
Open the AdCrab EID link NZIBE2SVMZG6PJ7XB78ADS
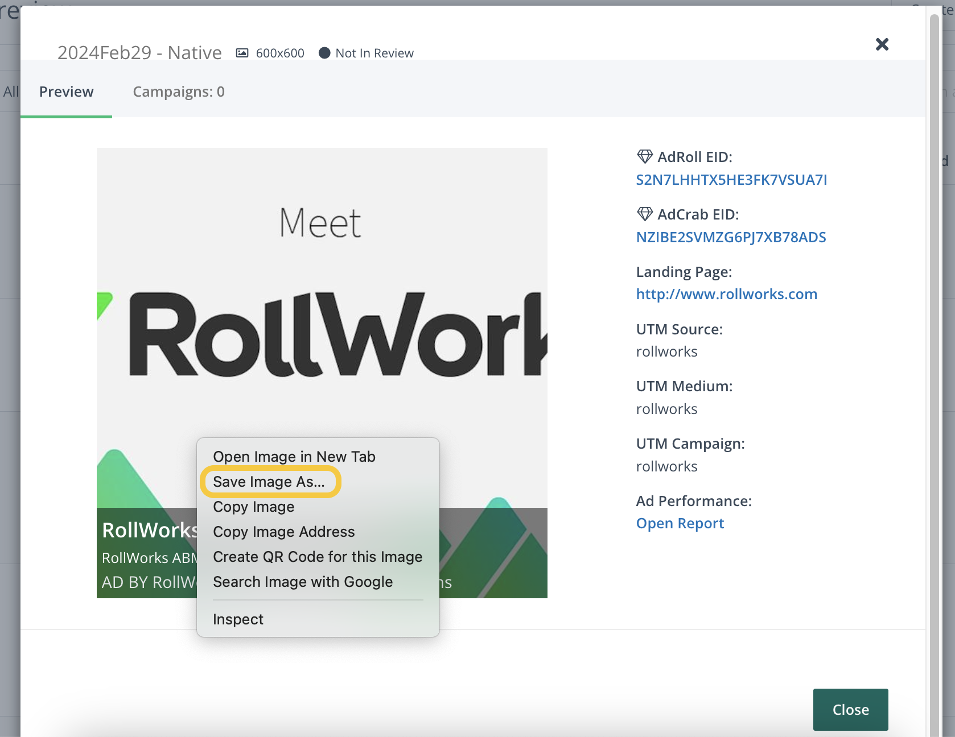pyautogui.click(x=731, y=237)
